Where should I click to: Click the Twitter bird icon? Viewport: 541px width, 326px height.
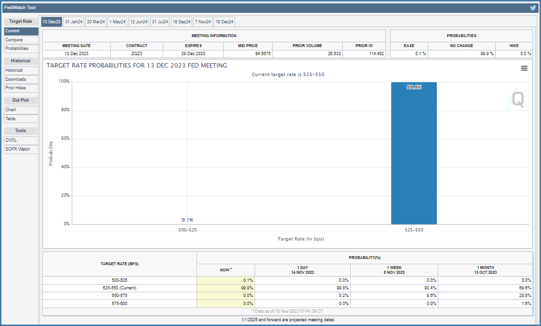click(x=533, y=8)
